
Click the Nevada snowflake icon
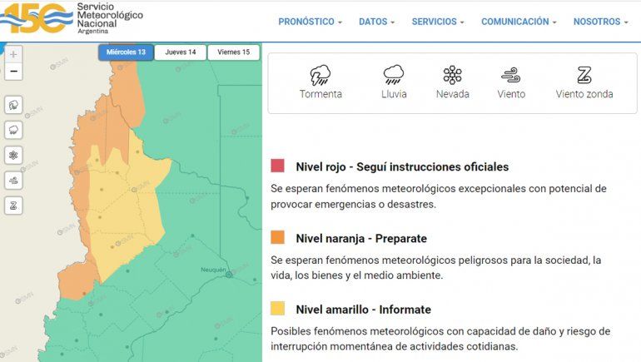[452, 76]
